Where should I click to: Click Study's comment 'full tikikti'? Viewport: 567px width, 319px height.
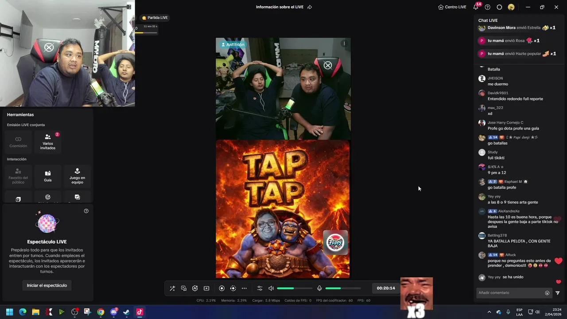click(496, 158)
